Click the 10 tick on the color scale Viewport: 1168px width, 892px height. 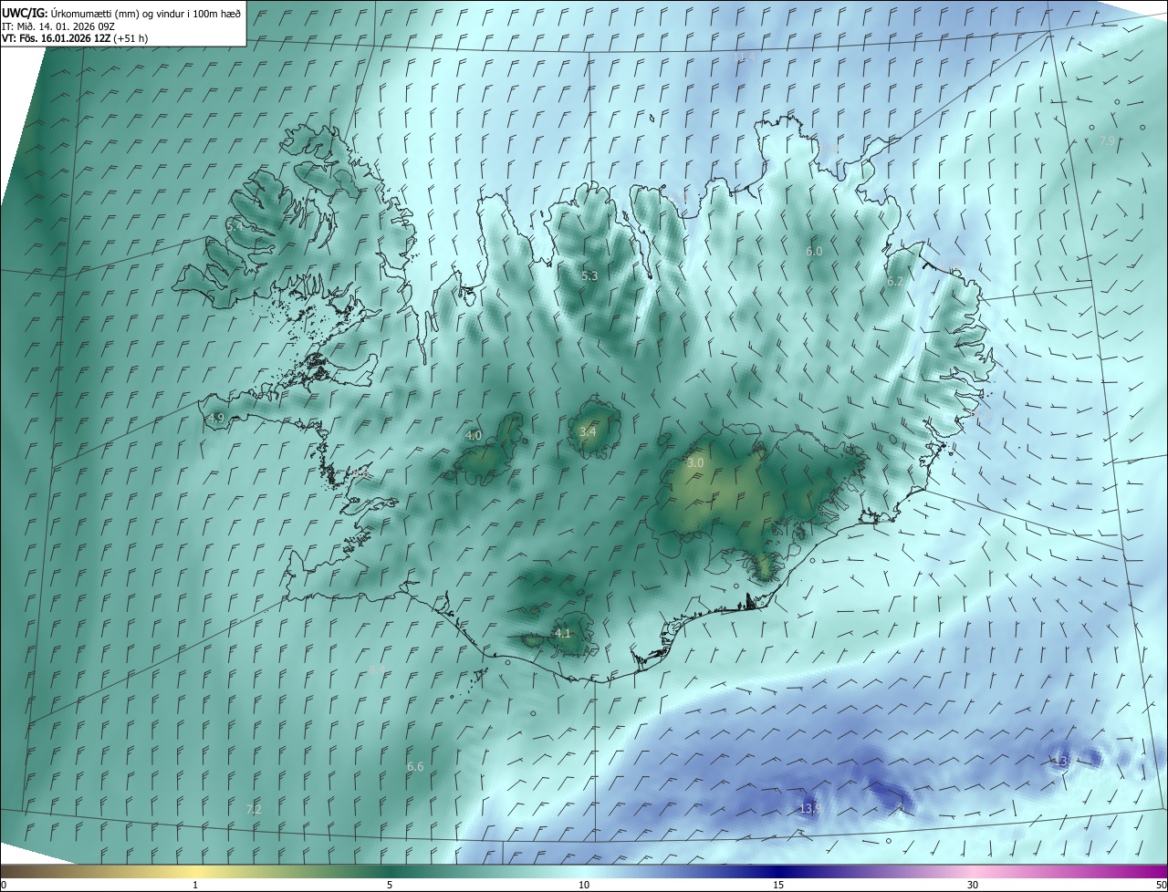[584, 886]
